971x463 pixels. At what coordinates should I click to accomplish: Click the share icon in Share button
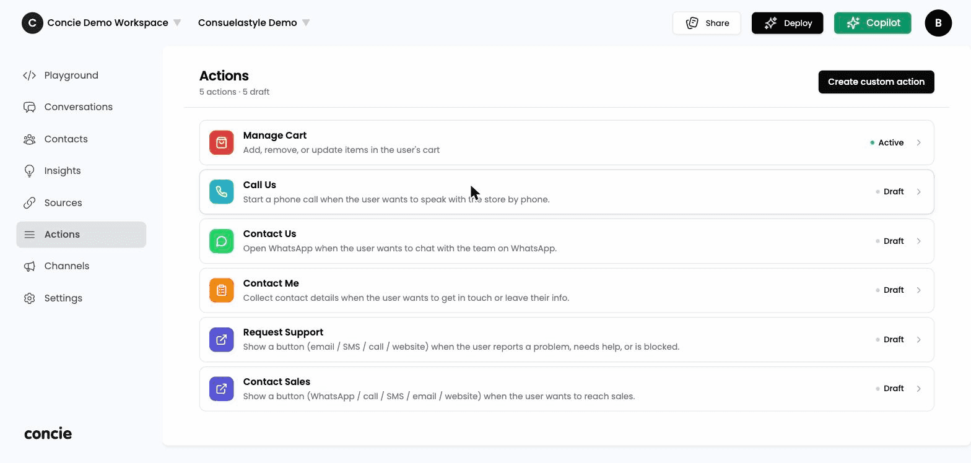coord(692,23)
